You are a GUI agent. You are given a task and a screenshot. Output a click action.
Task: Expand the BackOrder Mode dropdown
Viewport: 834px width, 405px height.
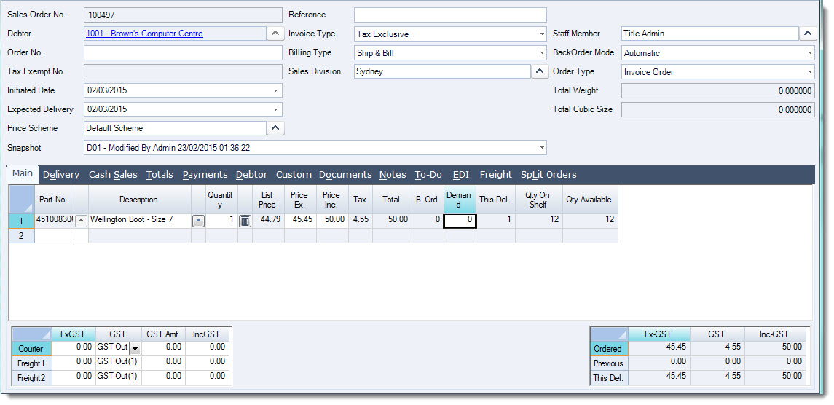(x=809, y=52)
